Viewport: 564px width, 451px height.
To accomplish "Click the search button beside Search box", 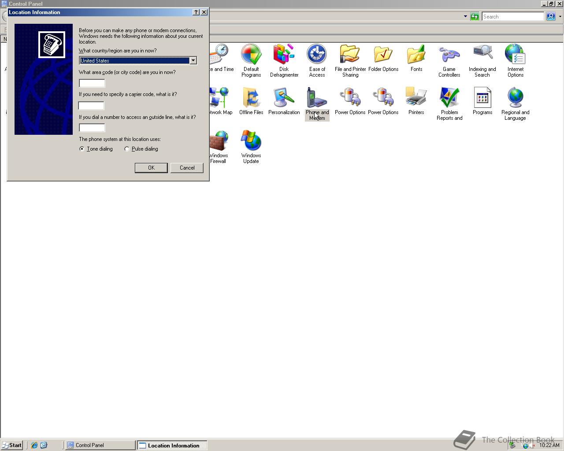I will click(x=551, y=17).
